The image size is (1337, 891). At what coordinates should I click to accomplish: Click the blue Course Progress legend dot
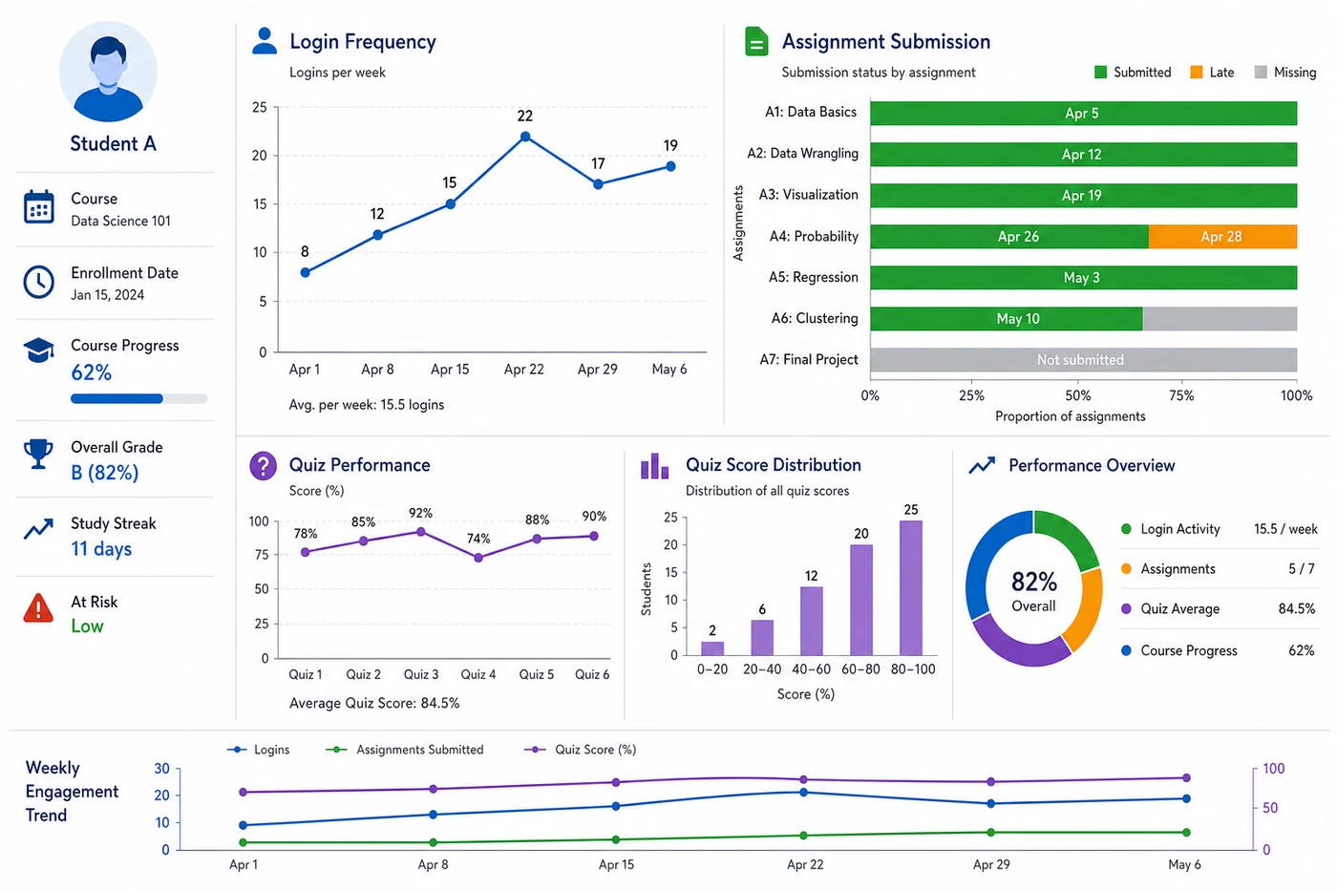coord(1126,650)
